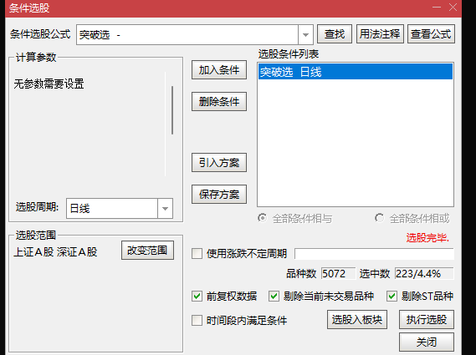Click the 查找 search button
Screen dimensions: 476x355
click(x=335, y=34)
